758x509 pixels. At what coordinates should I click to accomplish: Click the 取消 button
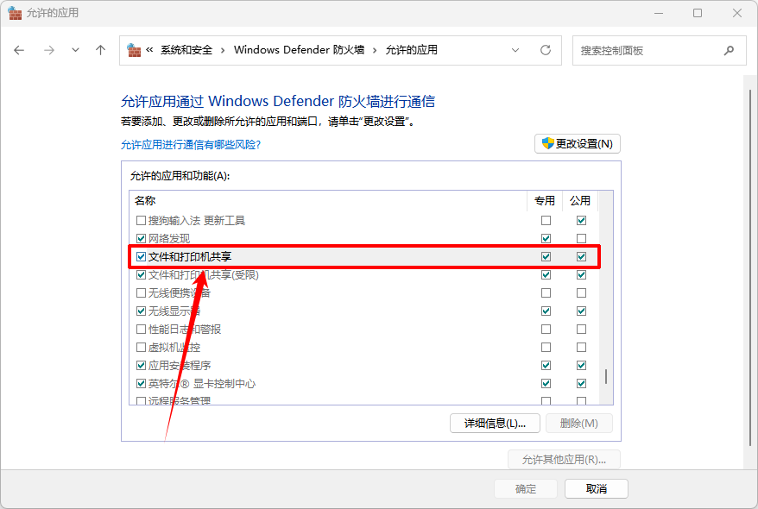(597, 488)
